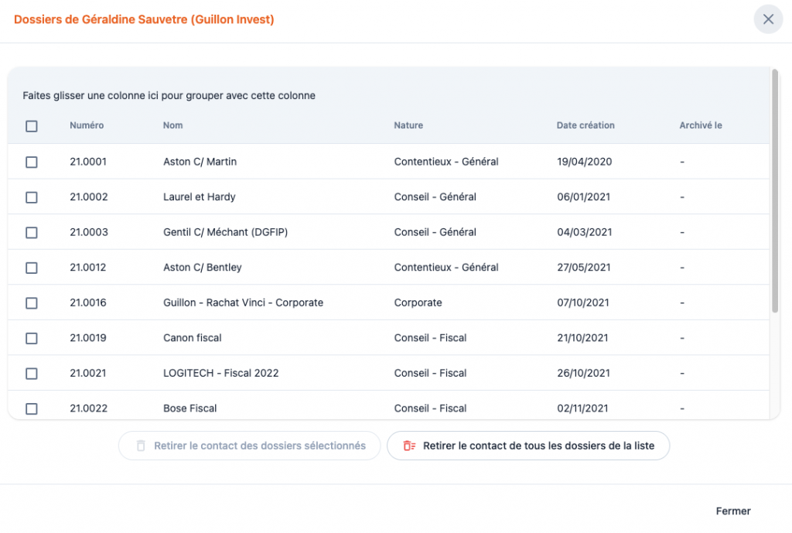The width and height of the screenshot is (792, 533).
Task: Sort by the Nature column header
Action: coord(408,125)
